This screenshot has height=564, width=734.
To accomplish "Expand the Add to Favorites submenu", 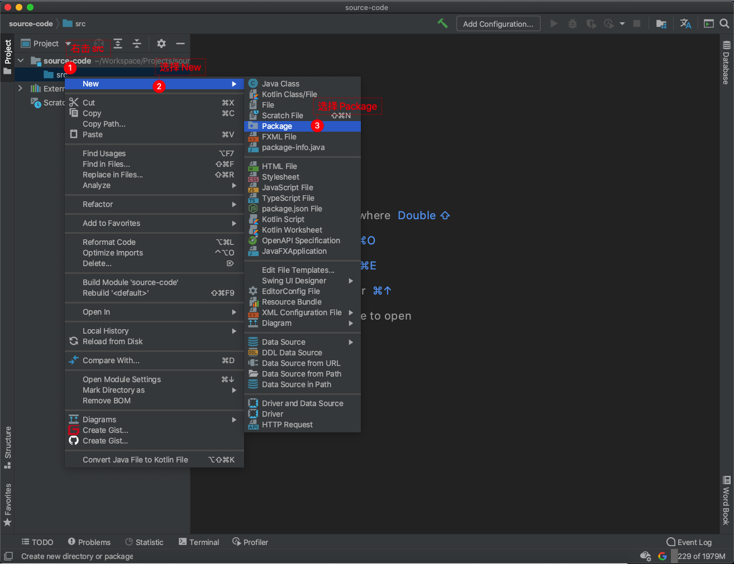I will pyautogui.click(x=155, y=223).
